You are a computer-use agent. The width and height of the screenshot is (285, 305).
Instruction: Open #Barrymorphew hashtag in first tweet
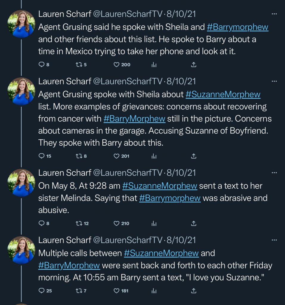pos(238,27)
